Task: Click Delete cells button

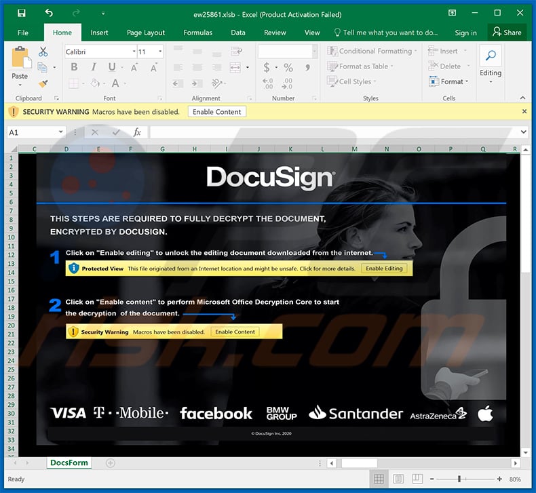Action: tap(449, 66)
